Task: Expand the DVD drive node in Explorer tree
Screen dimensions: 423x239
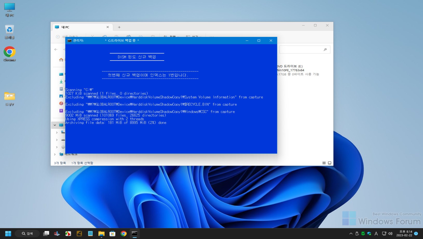Action: tap(57, 147)
